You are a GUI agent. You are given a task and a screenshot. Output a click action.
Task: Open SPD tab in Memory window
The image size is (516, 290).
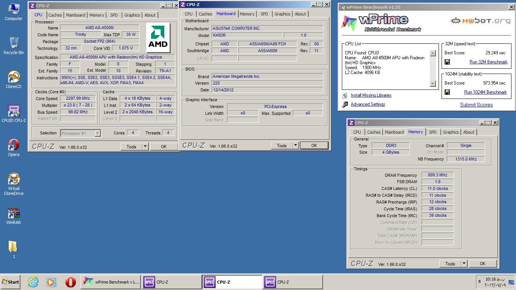pos(433,132)
